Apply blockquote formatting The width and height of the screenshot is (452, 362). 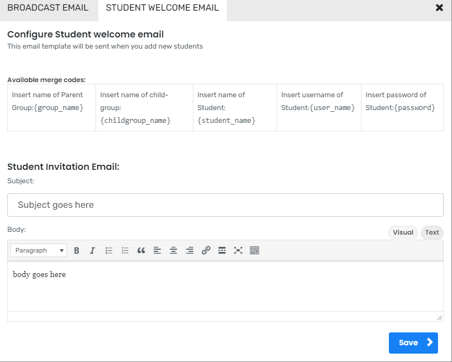141,250
